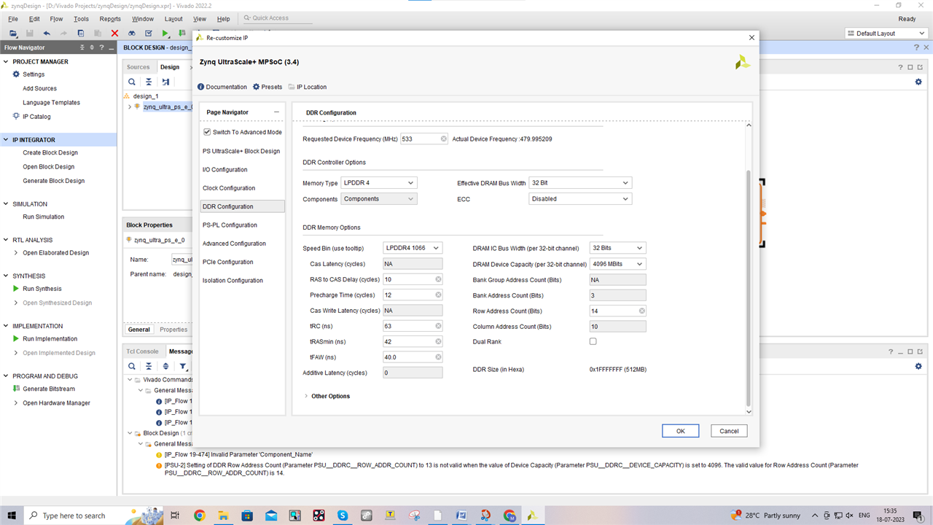Open the Default Layout dropdown
Image resolution: width=933 pixels, height=525 pixels.
point(886,34)
